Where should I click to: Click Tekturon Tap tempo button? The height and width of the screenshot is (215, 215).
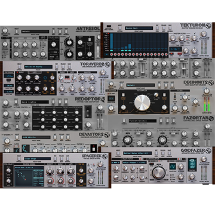(180, 53)
